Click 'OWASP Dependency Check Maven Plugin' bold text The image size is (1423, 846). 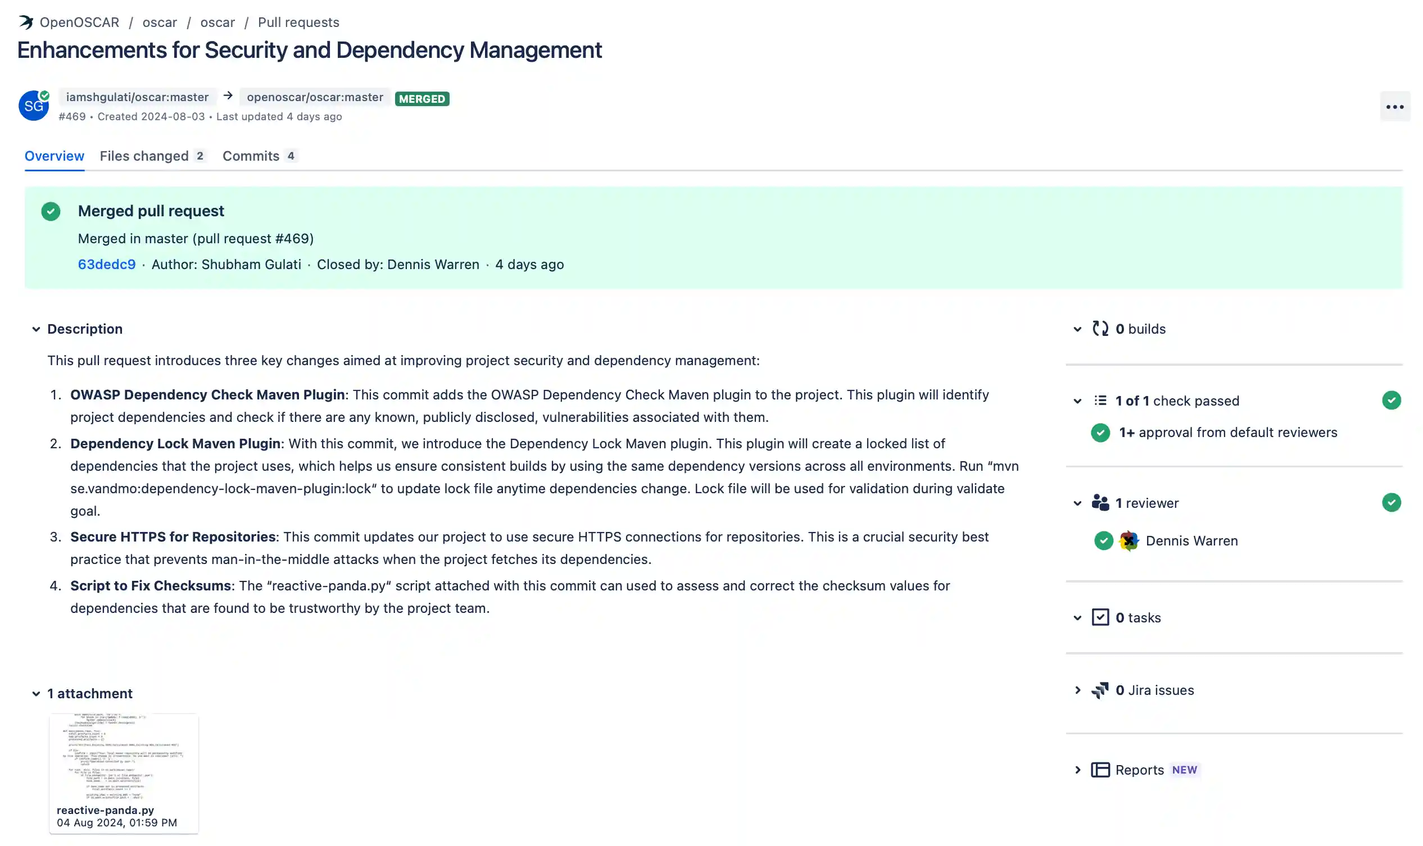pos(207,394)
